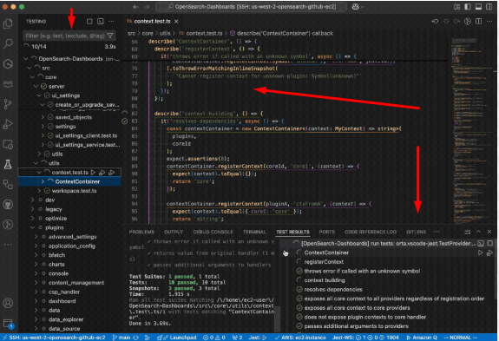The width and height of the screenshot is (499, 341).
Task: Click AWS: ec2:instance status item
Action: pyautogui.click(x=300, y=338)
